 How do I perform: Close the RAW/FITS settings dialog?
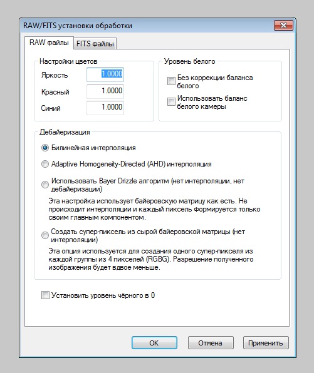coord(283,25)
